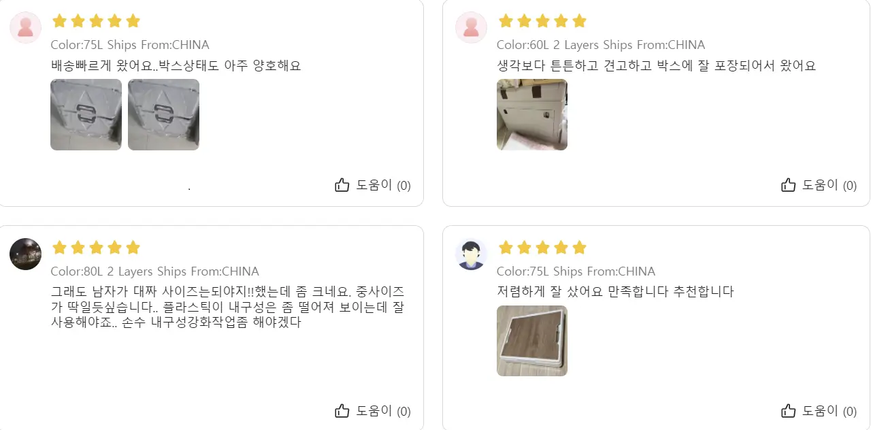Screen dimensions: 871x430
Task: Open the first storage box photo thumbnail
Action: pos(86,114)
